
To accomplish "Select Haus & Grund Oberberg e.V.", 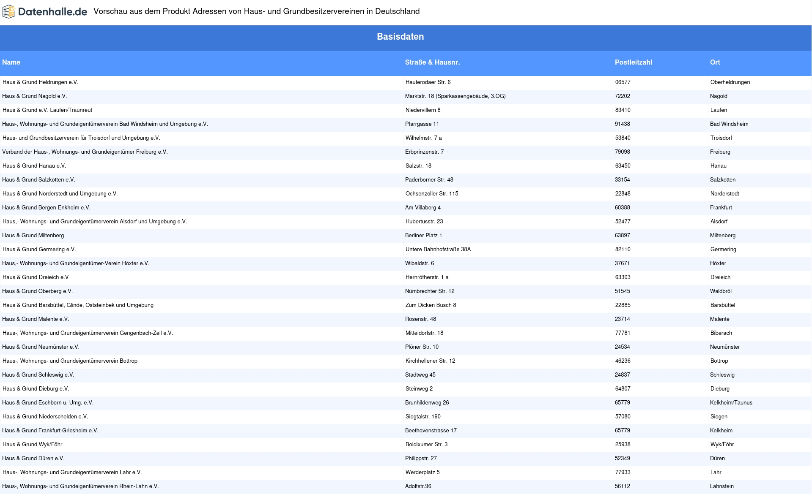I will [38, 291].
